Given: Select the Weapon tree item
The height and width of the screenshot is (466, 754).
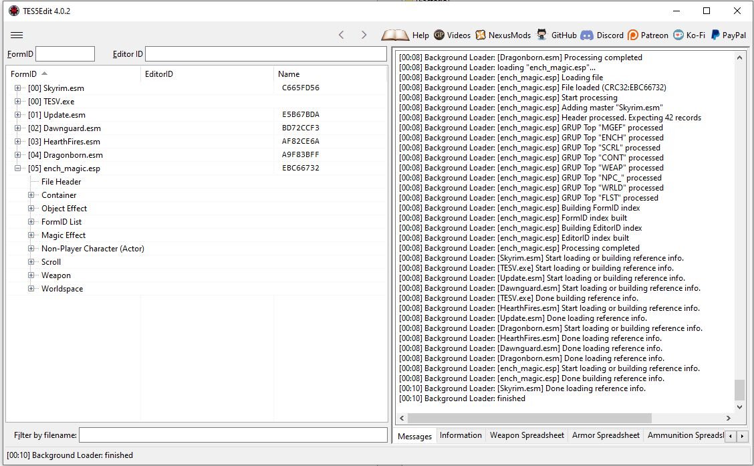Looking at the screenshot, I should [55, 275].
